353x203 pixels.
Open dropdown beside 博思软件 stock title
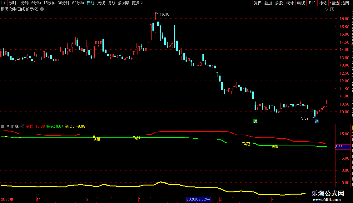click(x=42, y=9)
